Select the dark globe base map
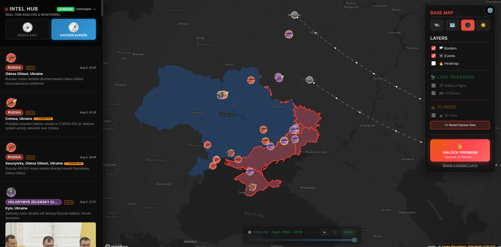The width and height of the screenshot is (501, 247). coord(468,25)
